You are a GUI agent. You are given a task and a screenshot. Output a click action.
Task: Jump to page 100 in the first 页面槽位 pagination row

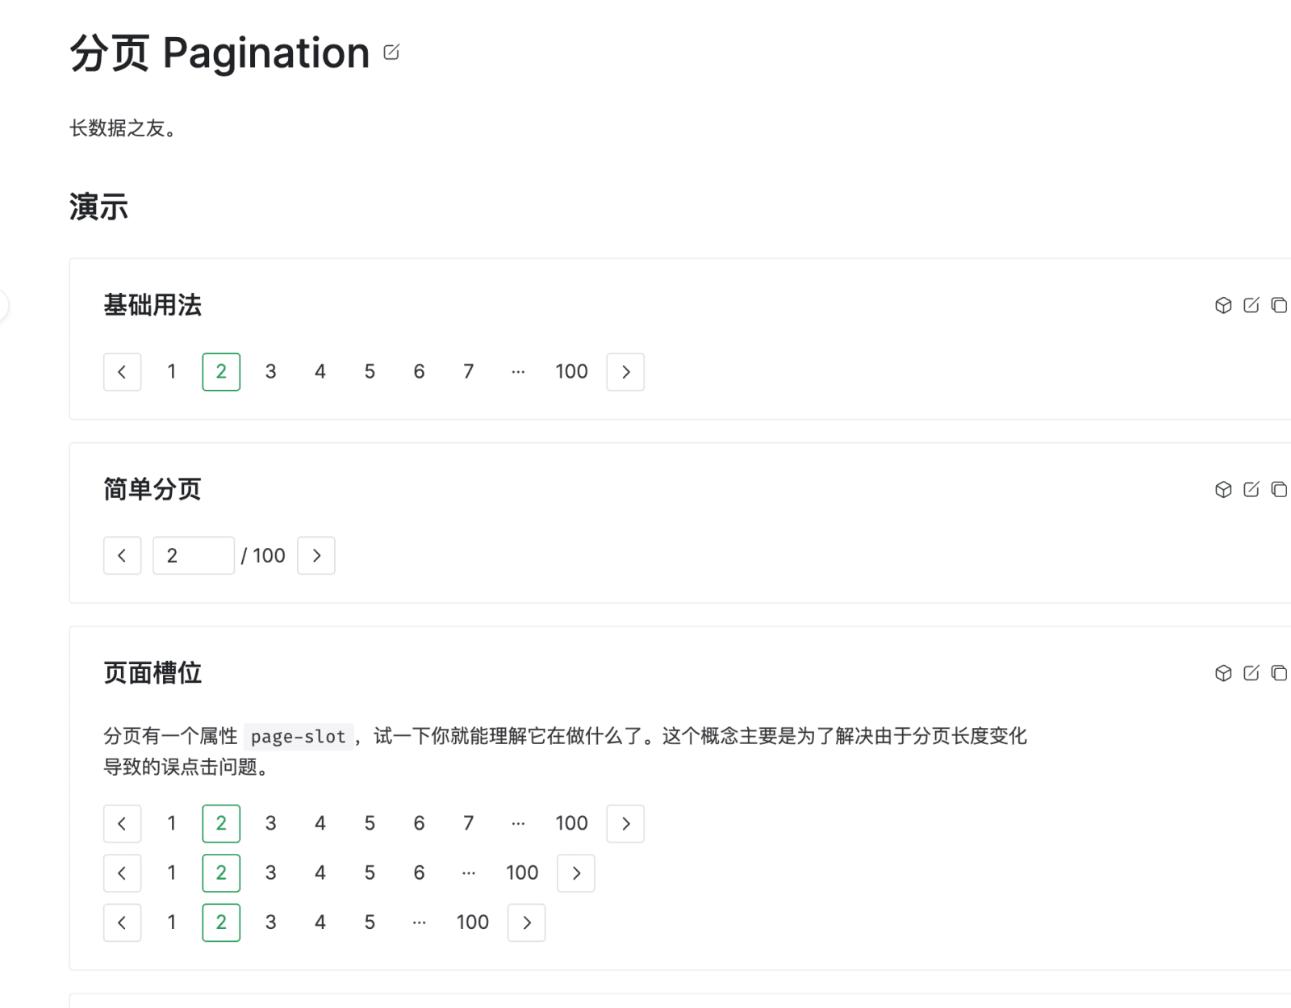click(x=571, y=823)
